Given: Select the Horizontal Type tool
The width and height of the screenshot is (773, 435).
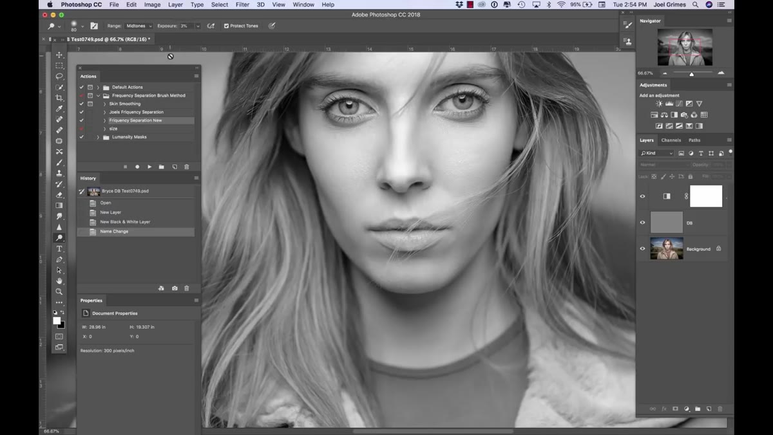Looking at the screenshot, I should click(x=59, y=248).
